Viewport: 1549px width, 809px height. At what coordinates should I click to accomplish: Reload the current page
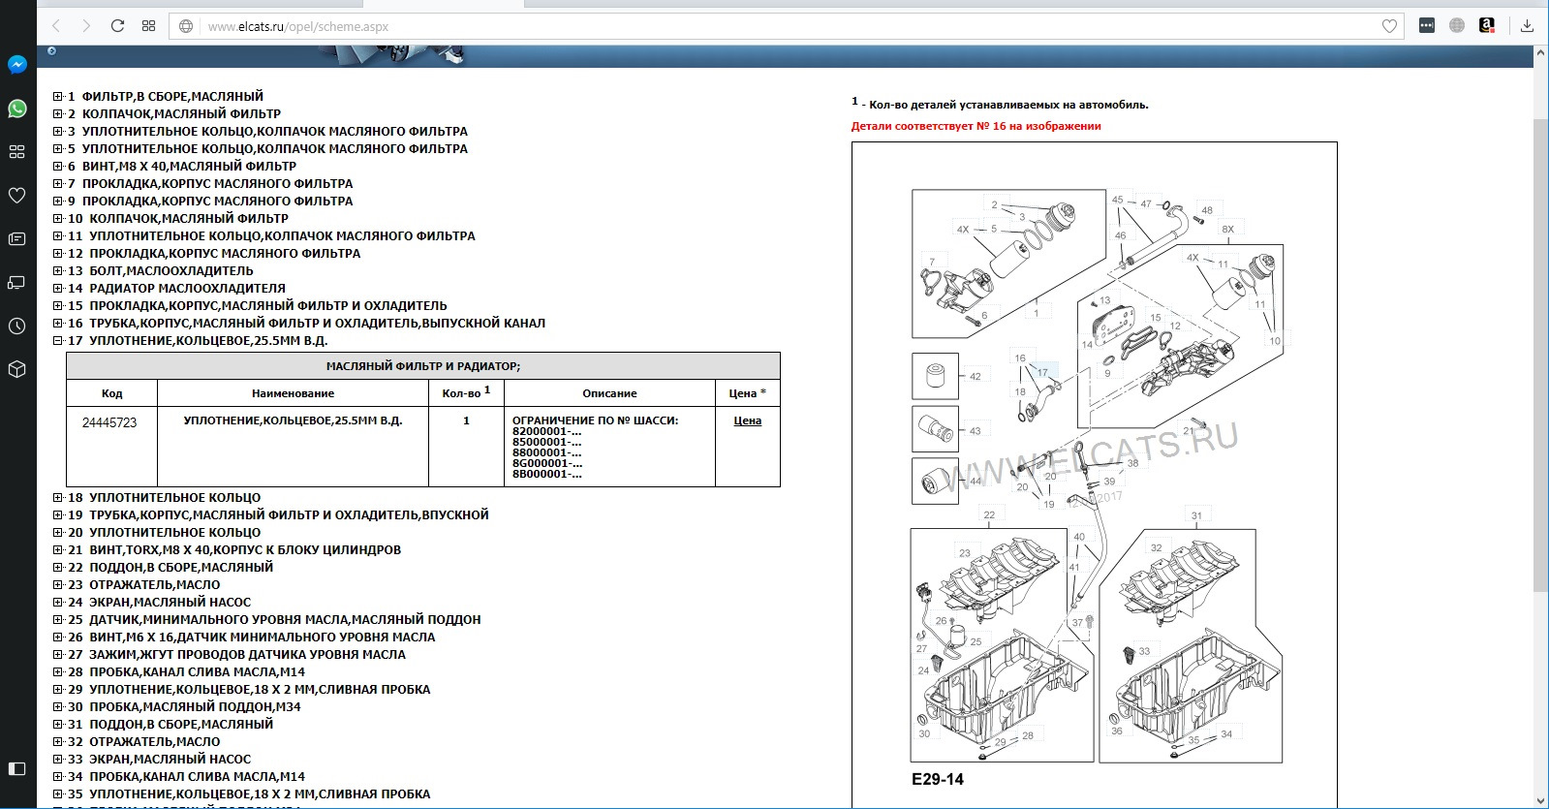point(117,26)
